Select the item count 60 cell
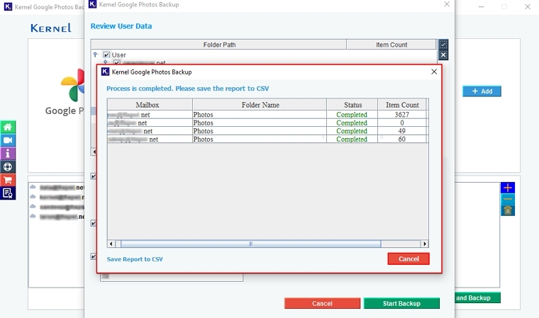Viewport: 539px width, 318px height. click(402, 140)
